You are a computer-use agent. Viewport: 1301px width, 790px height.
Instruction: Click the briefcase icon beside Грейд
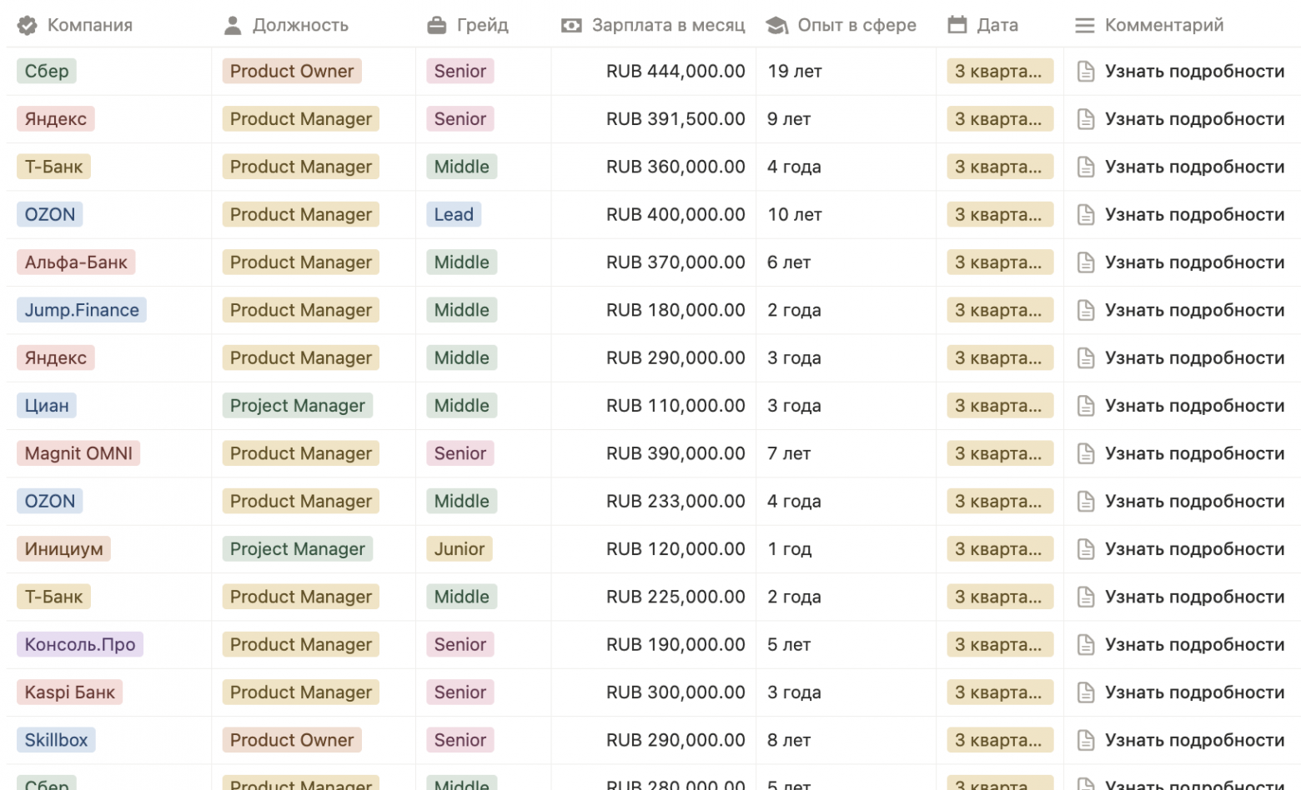pos(436,26)
